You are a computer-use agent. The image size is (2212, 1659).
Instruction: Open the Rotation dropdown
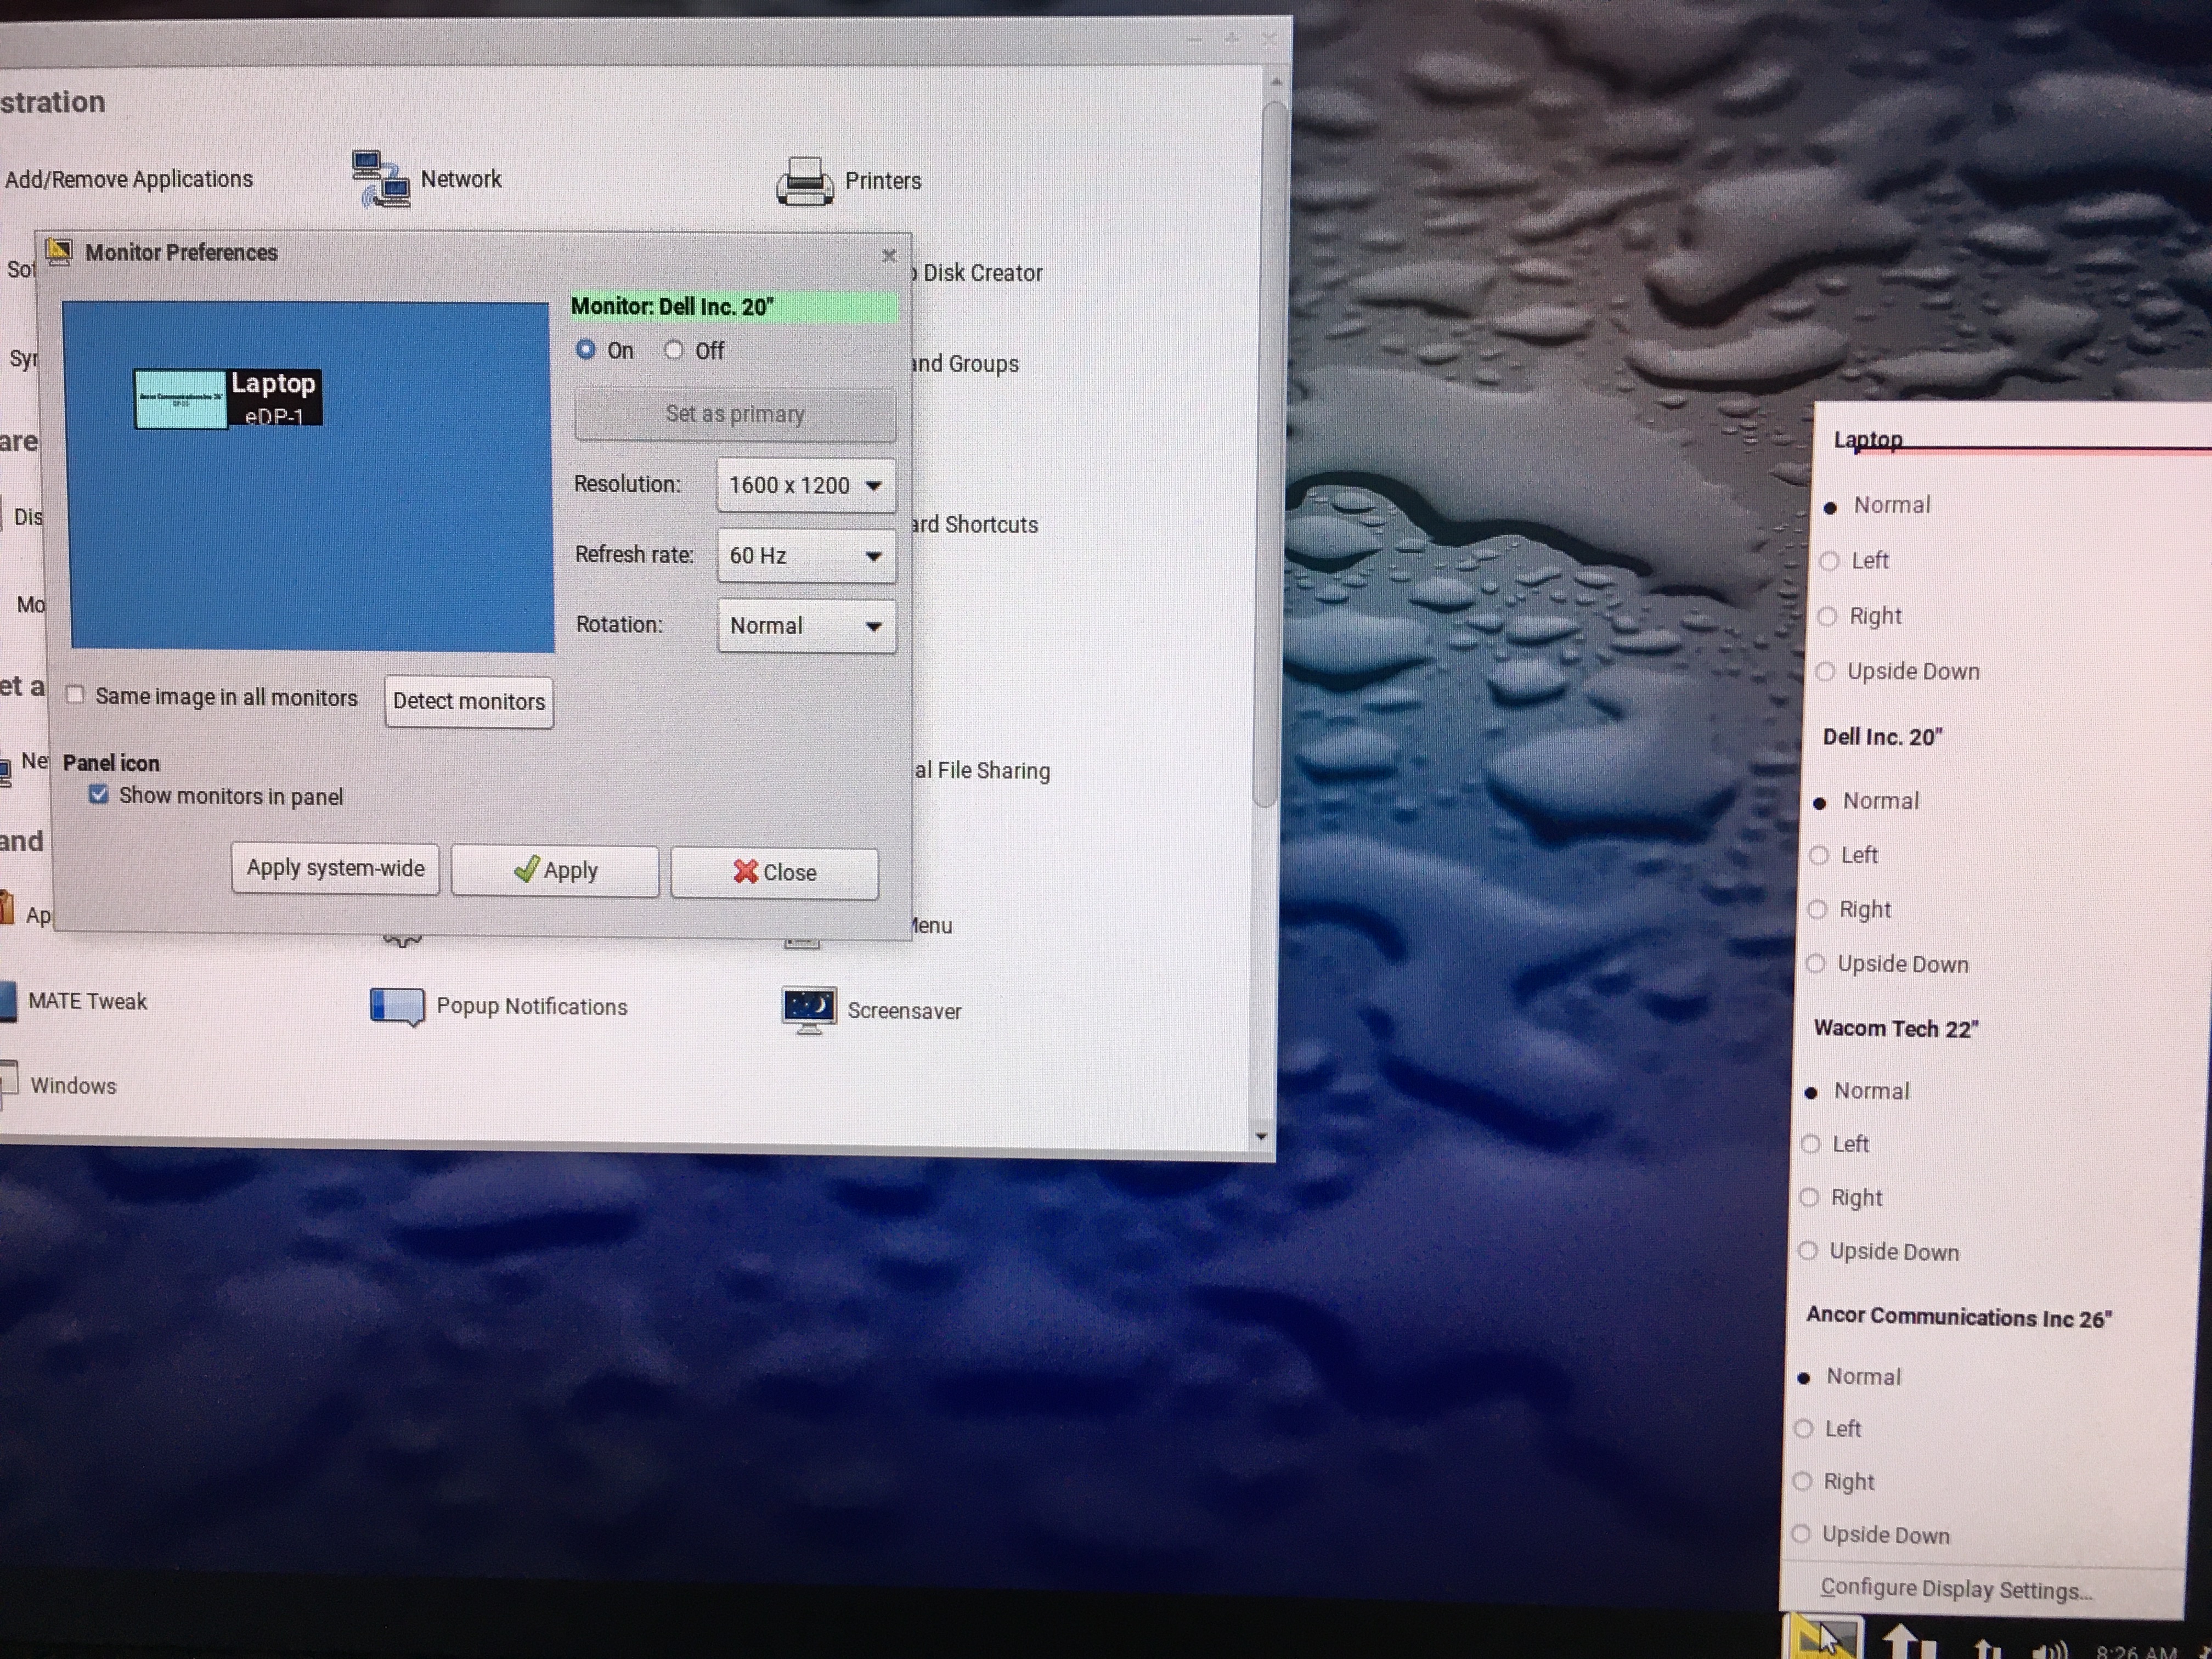[805, 625]
